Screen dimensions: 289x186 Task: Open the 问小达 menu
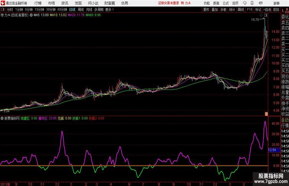(x=93, y=3)
